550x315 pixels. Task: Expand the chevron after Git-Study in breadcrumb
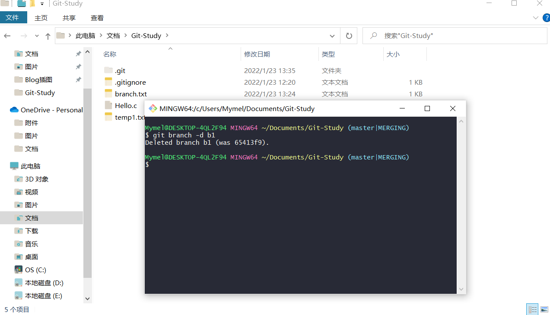click(167, 36)
